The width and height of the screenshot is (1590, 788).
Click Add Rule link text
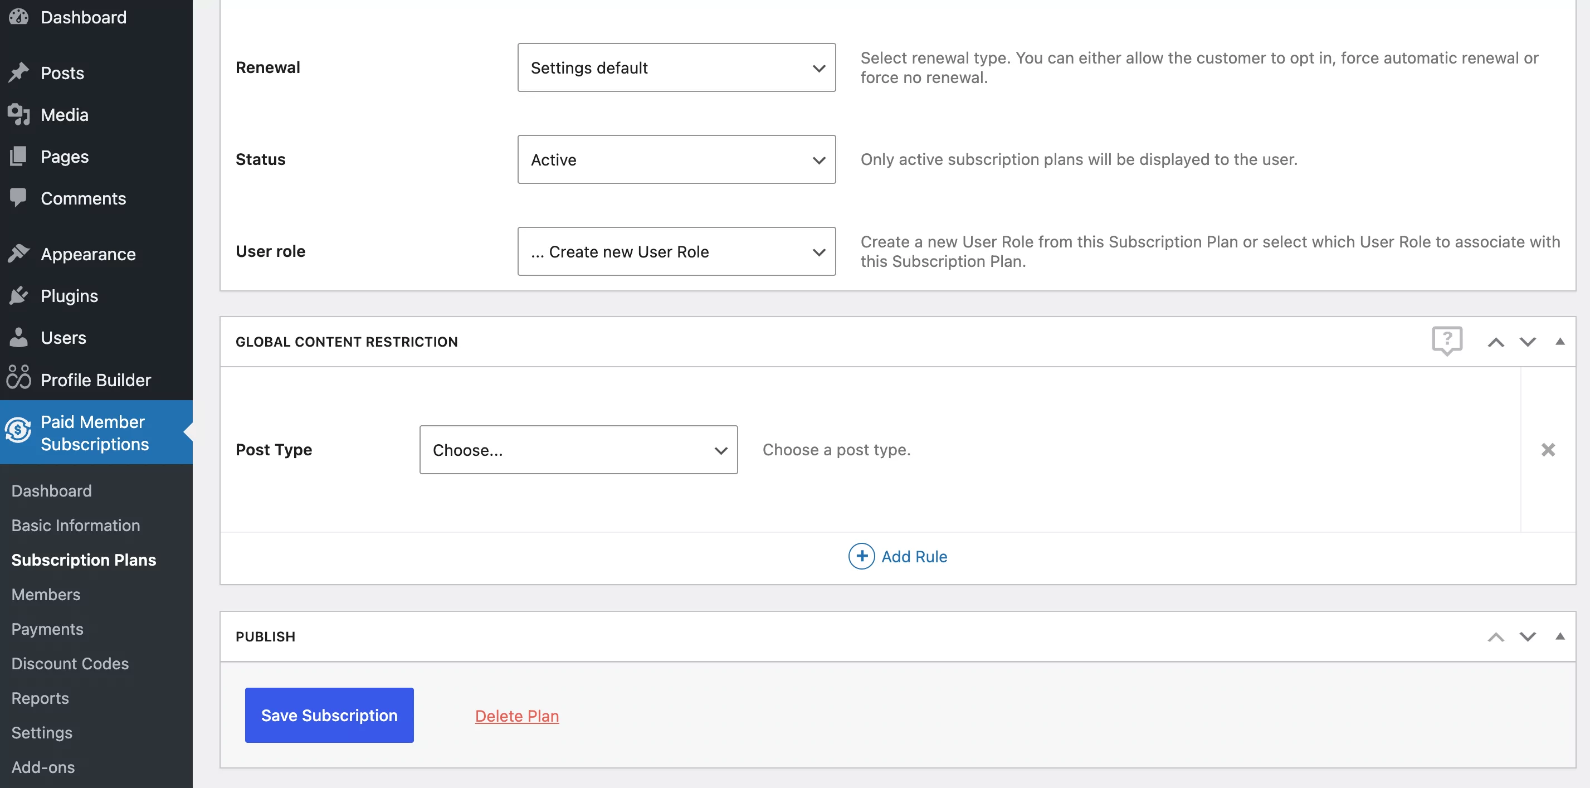[914, 556]
